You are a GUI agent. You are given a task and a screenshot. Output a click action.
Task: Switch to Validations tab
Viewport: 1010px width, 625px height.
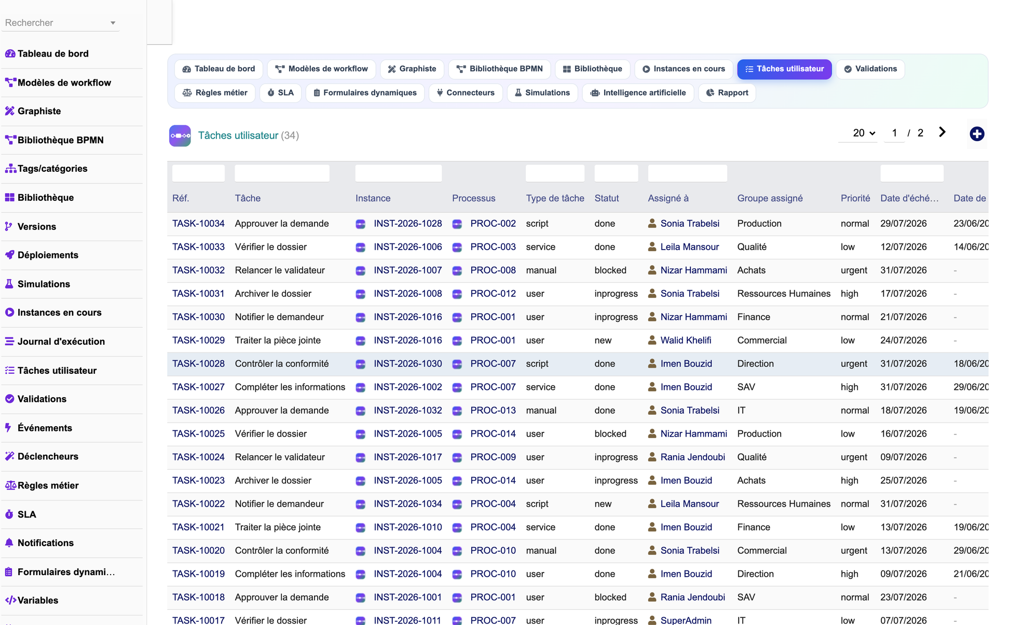tap(870, 69)
